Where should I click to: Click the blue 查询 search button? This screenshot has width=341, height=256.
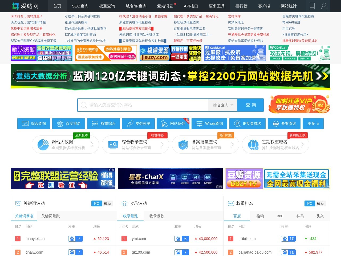click(250, 105)
